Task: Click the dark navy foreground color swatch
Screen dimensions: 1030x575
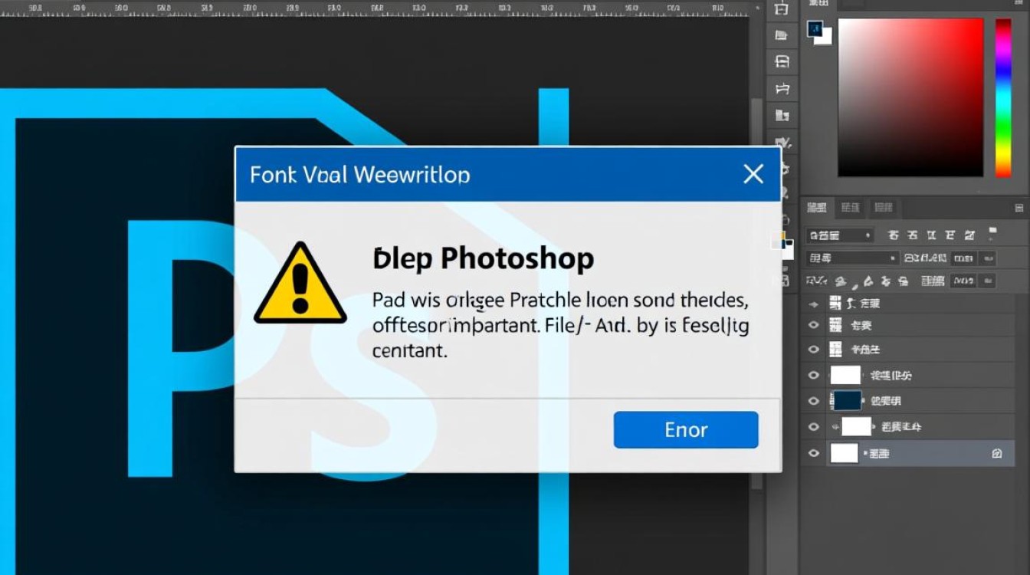Action: (815, 28)
